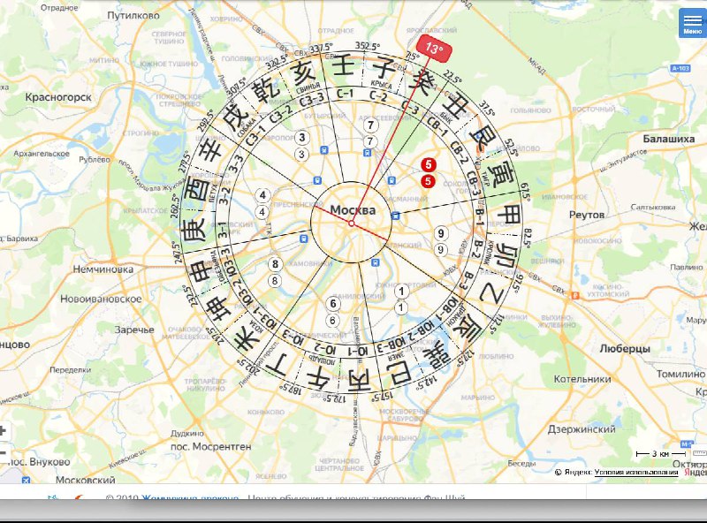
Task: Click the Дзержинский map label
Action: 582,429
